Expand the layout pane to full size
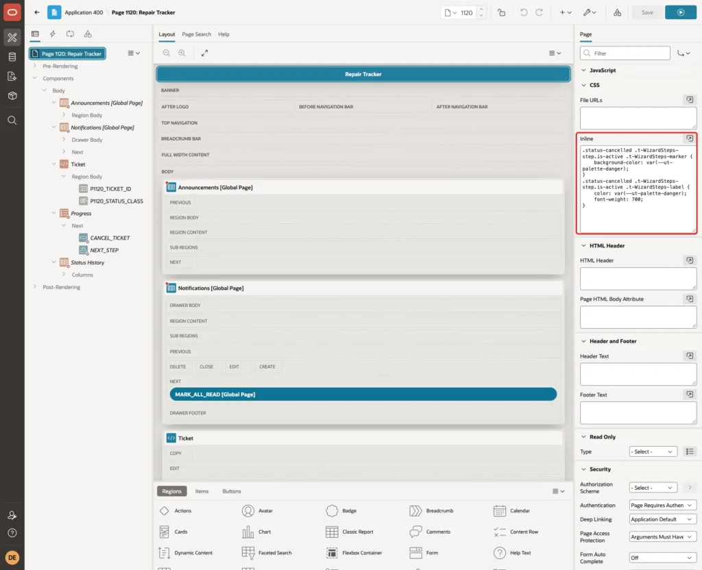Image resolution: width=702 pixels, height=570 pixels. (204, 53)
